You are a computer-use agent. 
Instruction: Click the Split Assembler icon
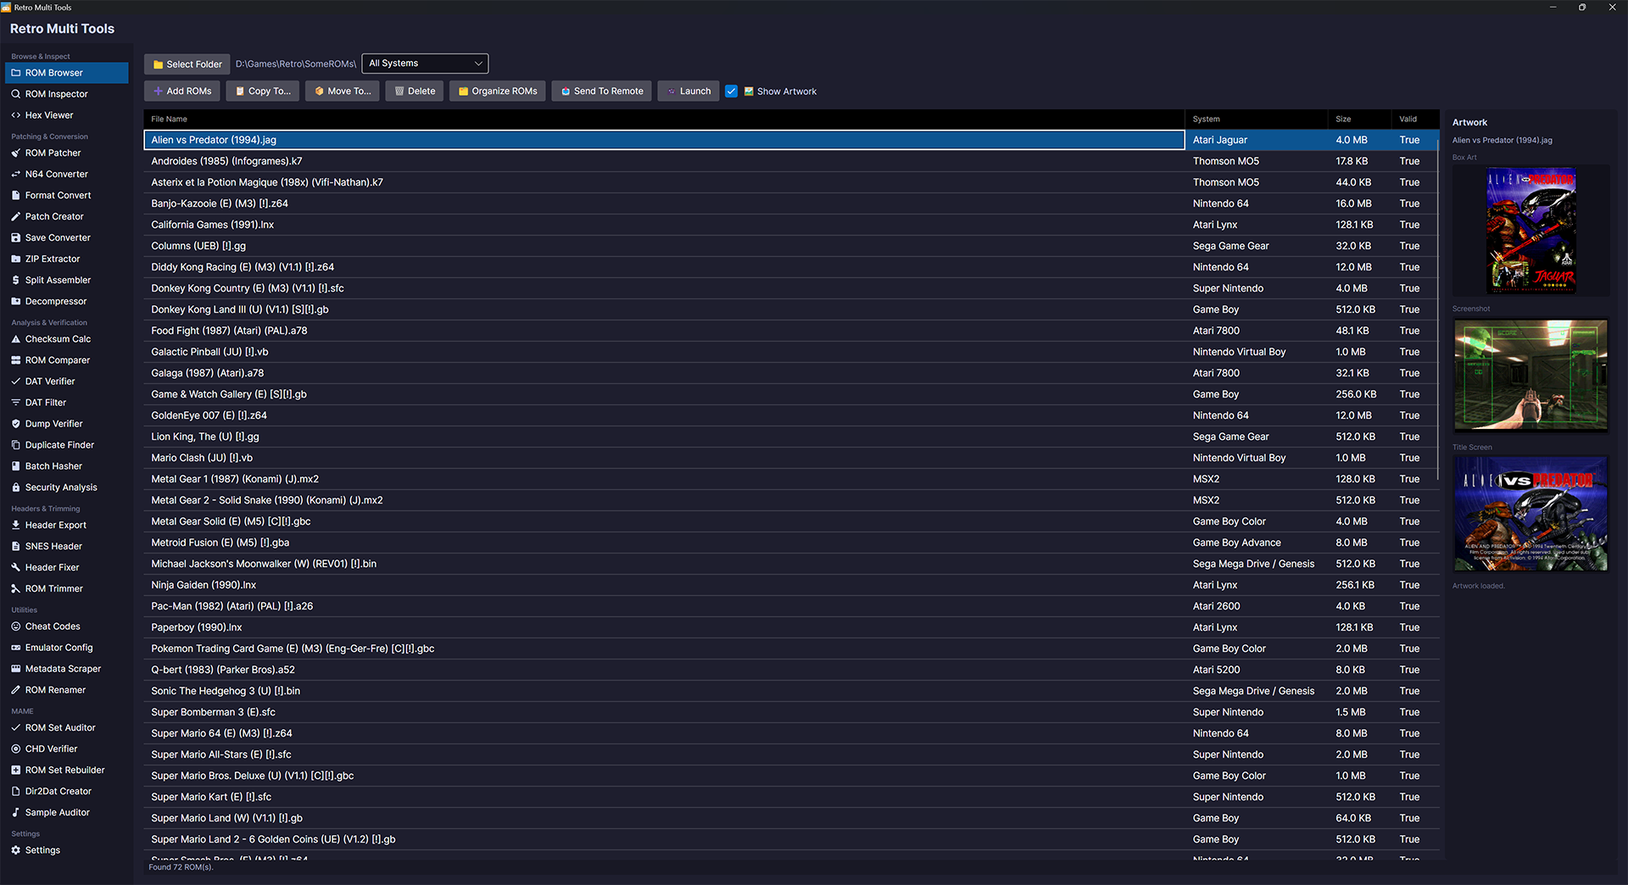(x=15, y=281)
